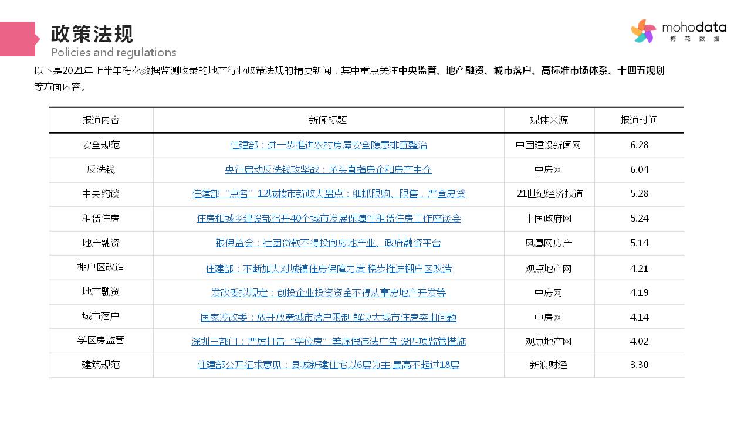The image size is (751, 422).
Task: Open the 住建部"点名"12城楼市新政 link
Action: (329, 193)
